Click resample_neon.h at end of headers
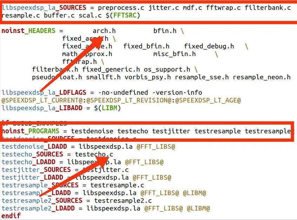The image size is (297, 220). tap(262, 77)
